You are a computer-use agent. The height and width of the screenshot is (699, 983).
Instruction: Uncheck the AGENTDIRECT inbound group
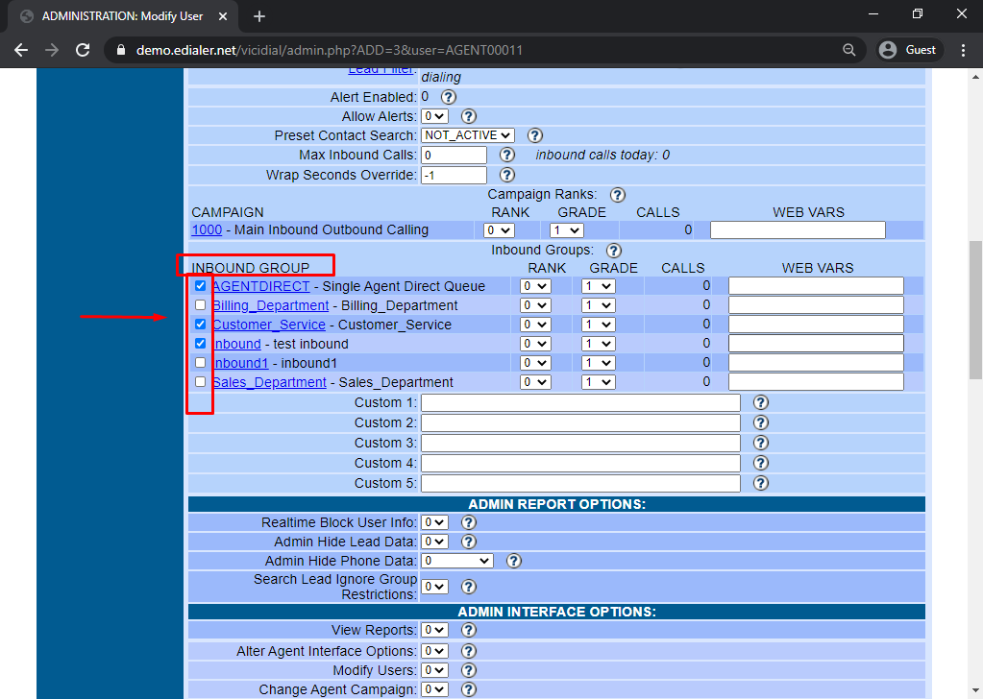[x=200, y=286]
